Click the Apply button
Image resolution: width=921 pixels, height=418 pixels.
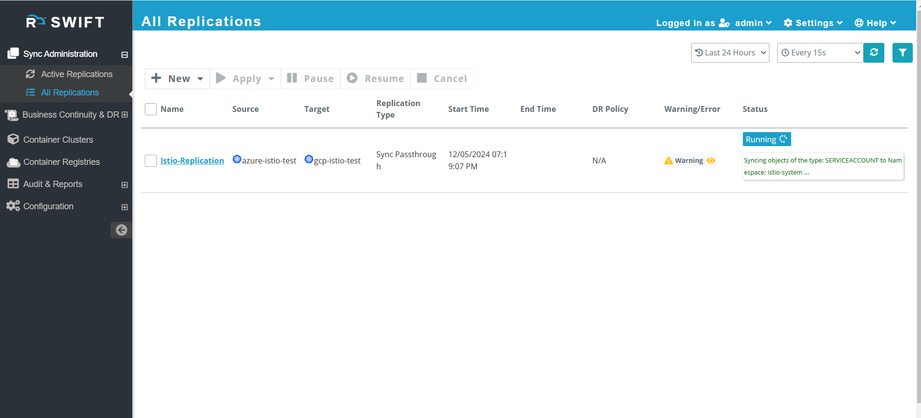245,79
